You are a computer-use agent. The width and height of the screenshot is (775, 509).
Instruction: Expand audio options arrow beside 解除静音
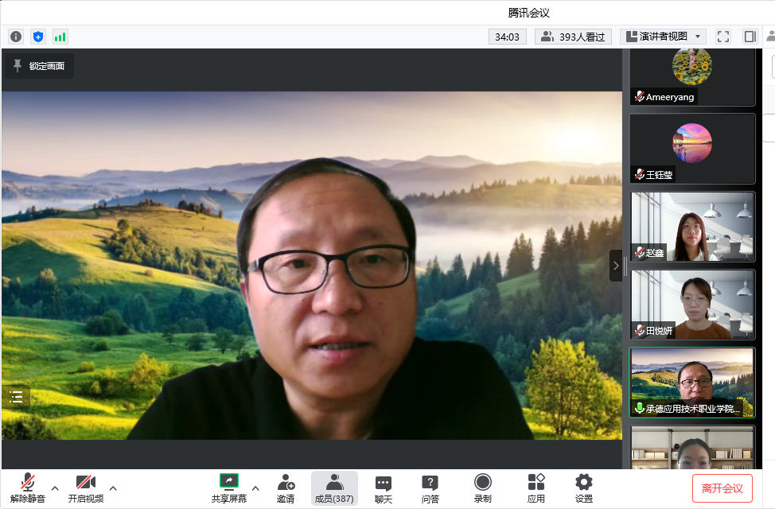point(55,488)
